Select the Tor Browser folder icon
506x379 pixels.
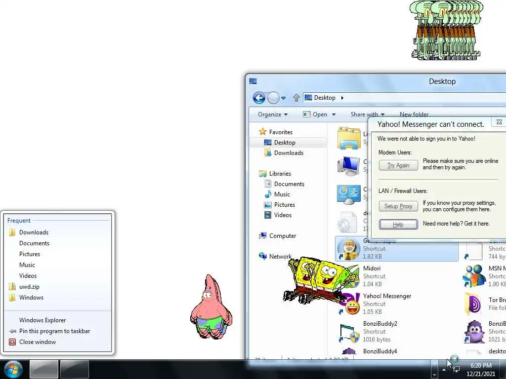(x=473, y=303)
